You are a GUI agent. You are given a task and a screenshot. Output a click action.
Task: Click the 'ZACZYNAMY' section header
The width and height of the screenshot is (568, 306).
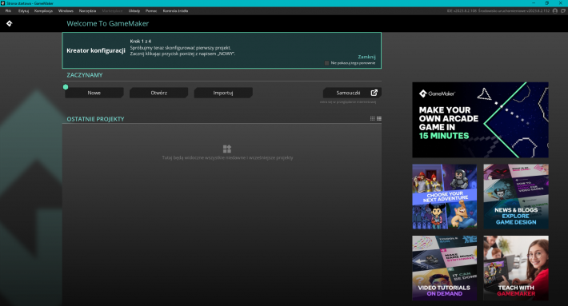pos(85,75)
